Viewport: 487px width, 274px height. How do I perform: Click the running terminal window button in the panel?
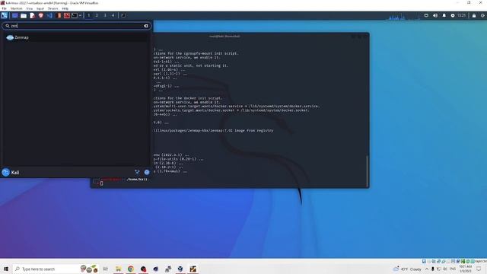tap(123, 15)
